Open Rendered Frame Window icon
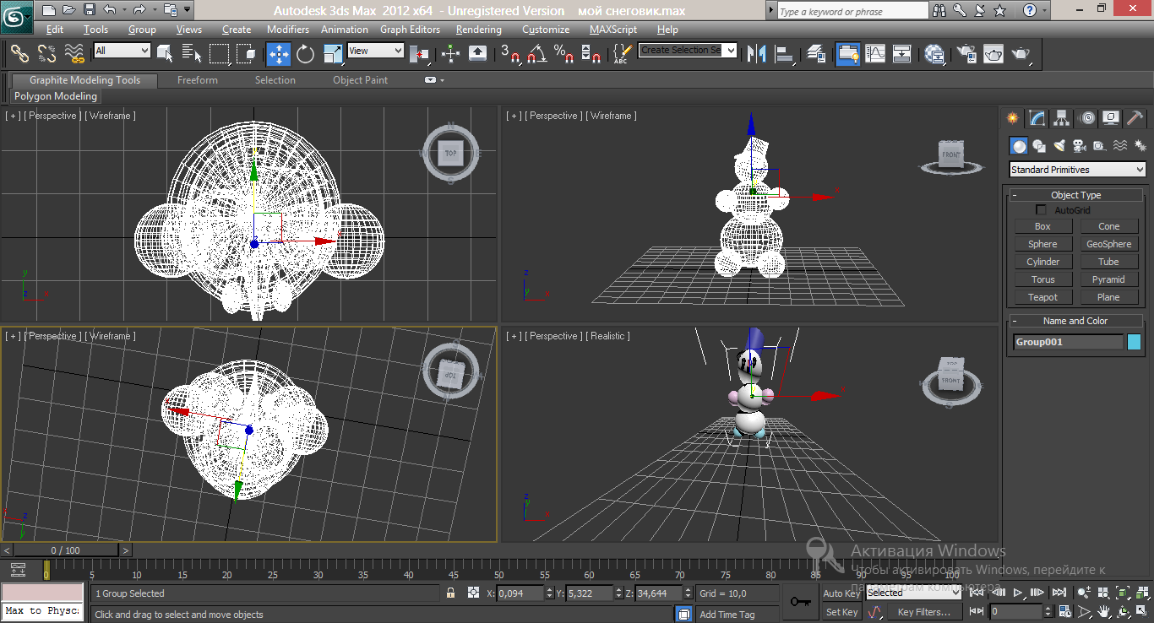The image size is (1154, 623). tap(993, 54)
